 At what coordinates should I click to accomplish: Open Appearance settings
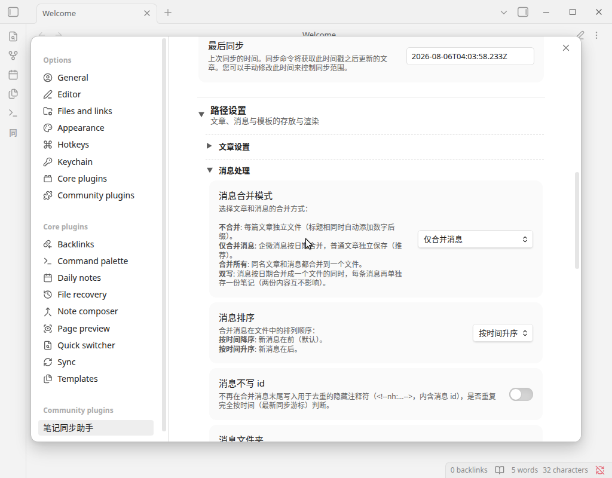coord(96,128)
